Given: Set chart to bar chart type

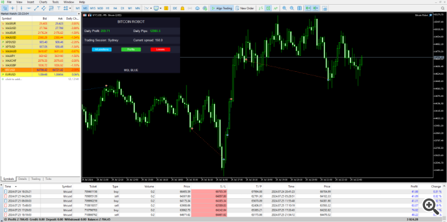Looking at the screenshot, I should tap(260, 8).
